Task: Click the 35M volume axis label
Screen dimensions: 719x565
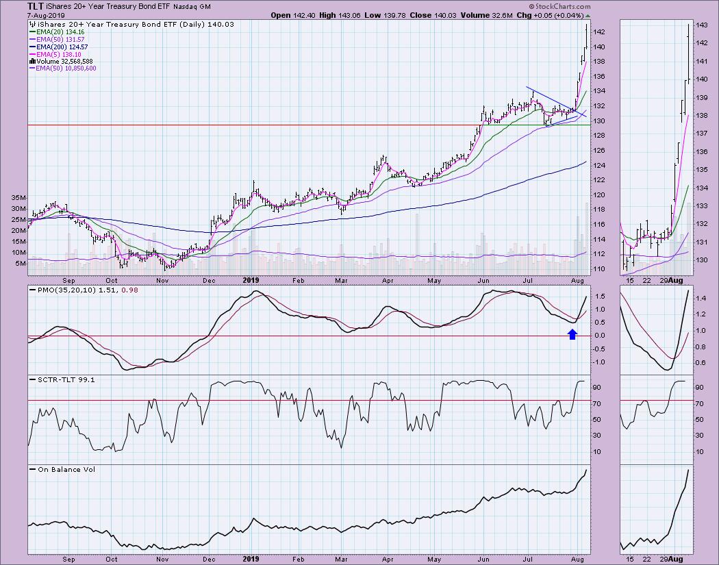Action: 18,198
